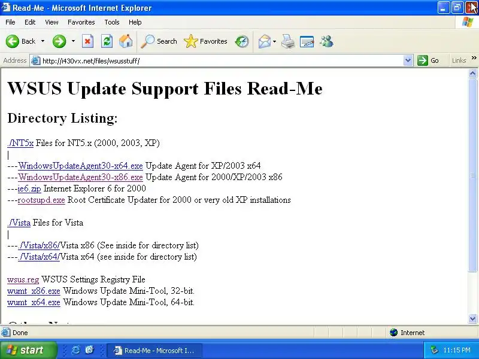Viewport: 479px width, 359px height.
Task: Download wumt_x64.exe link
Action: coord(34,302)
